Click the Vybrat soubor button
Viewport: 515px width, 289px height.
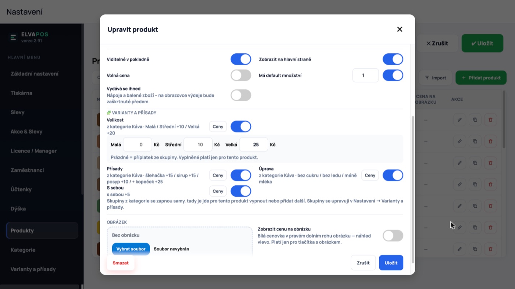131,249
